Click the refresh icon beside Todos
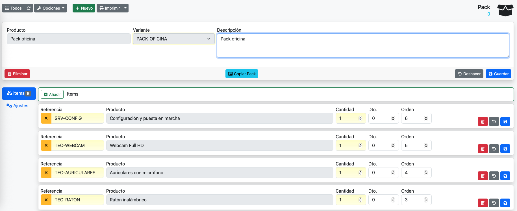Viewport: 517px width, 211px height. 29,8
